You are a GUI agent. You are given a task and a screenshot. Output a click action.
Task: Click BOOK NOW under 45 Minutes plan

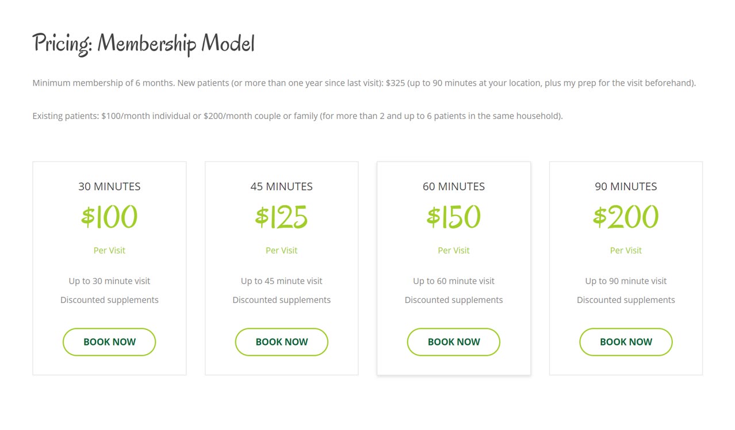coord(281,342)
